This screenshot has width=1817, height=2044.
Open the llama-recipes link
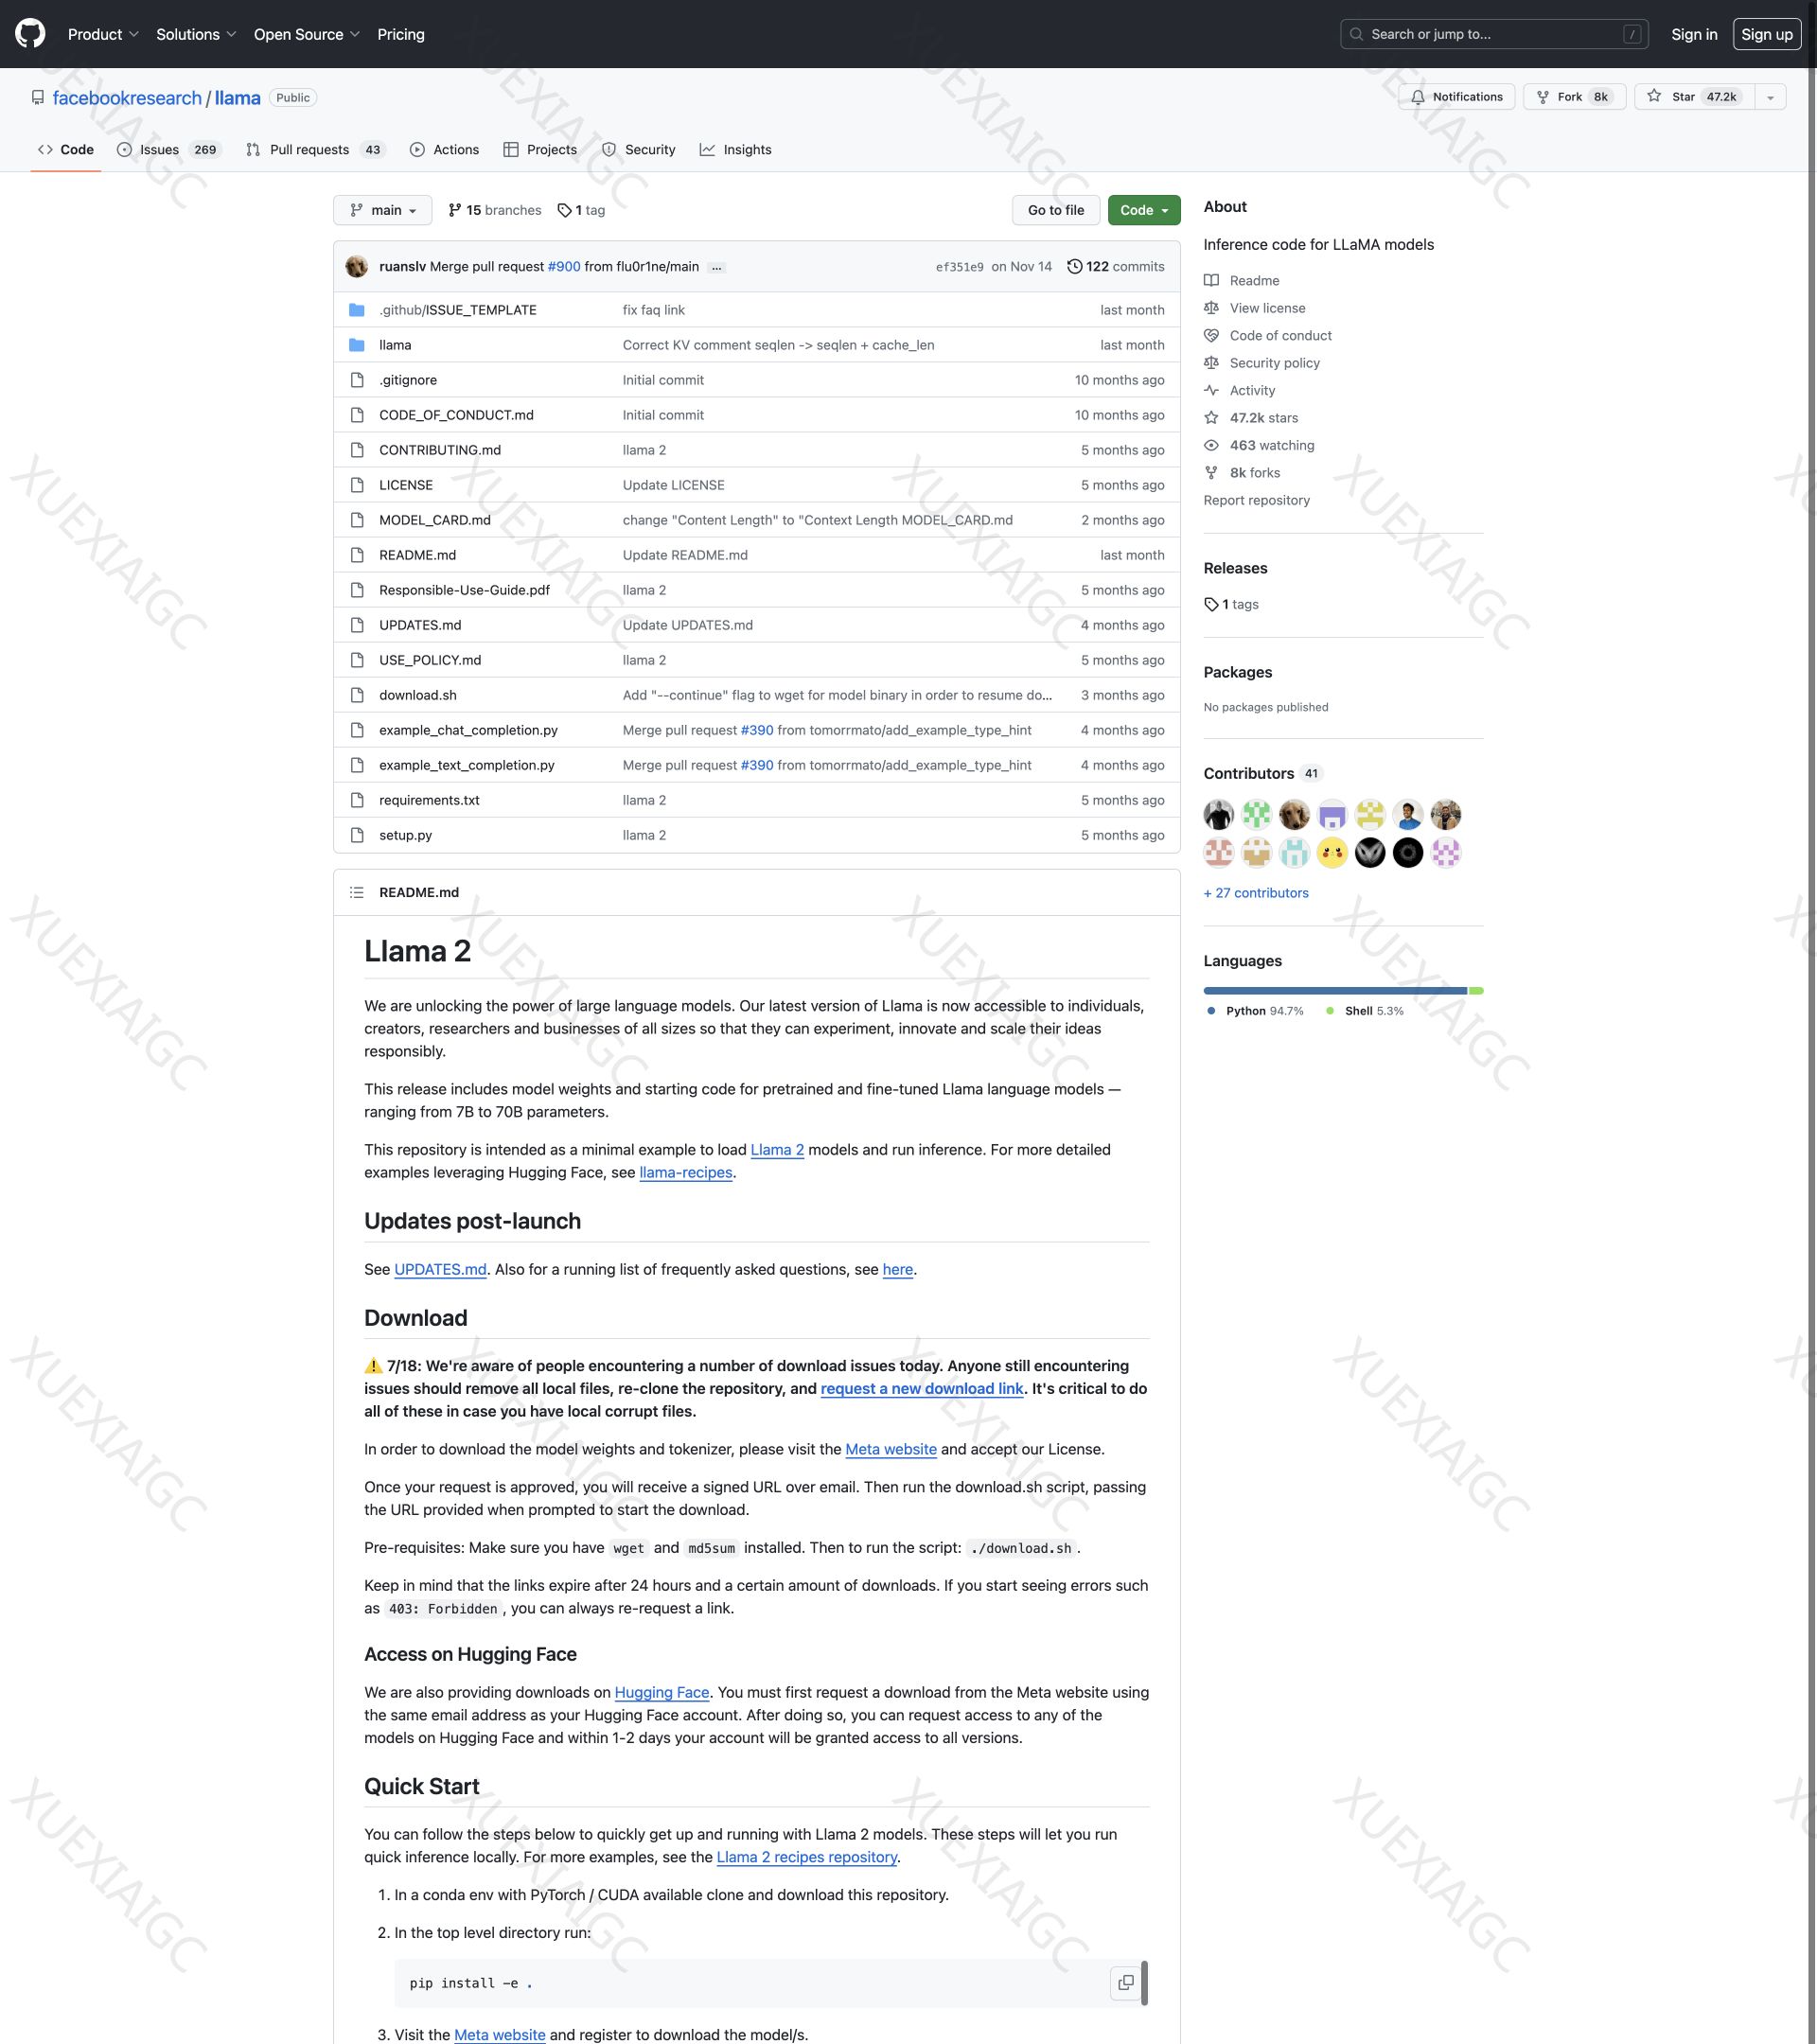(685, 1172)
